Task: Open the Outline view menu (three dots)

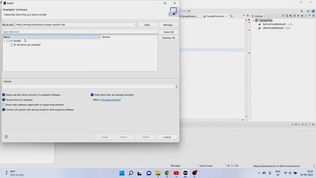Action: click(x=306, y=16)
